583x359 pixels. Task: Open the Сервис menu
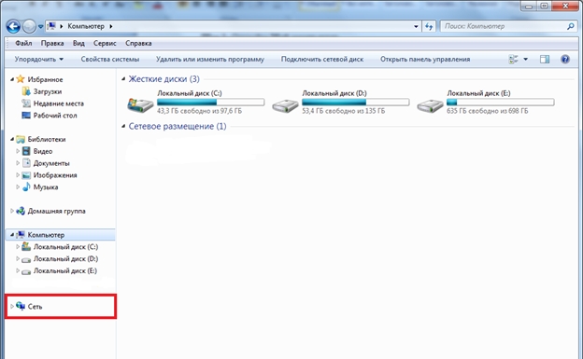[x=105, y=43]
